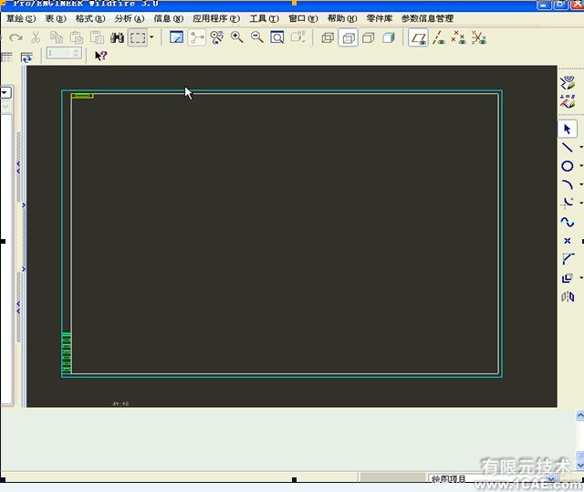
Task: Open the 帮助(H) menu
Action: pos(342,18)
